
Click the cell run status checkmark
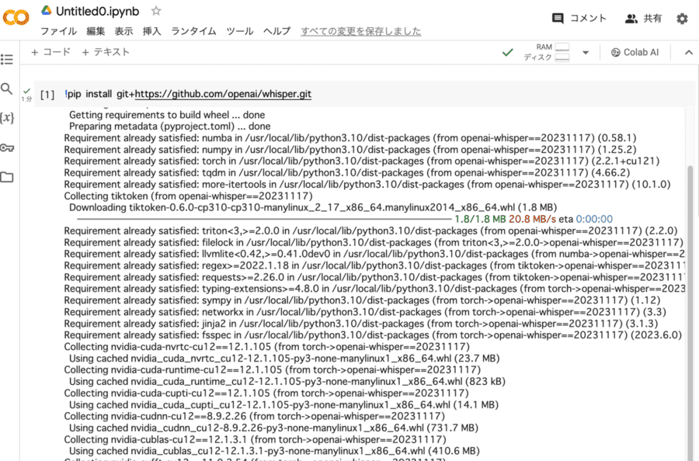tap(27, 92)
